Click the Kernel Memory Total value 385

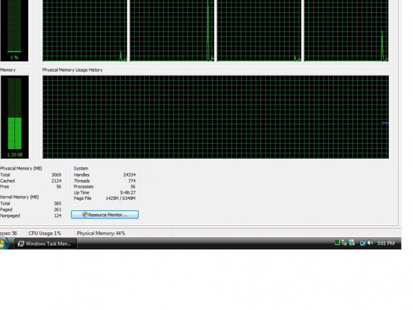tap(57, 204)
